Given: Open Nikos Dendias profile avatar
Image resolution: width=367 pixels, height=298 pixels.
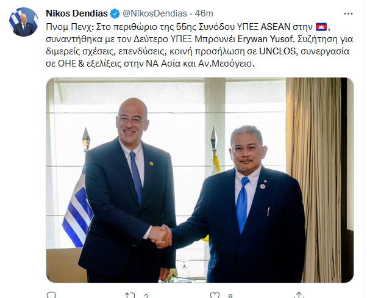Looking at the screenshot, I should tap(24, 22).
